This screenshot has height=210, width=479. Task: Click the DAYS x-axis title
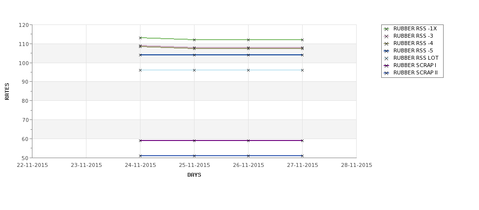pyautogui.click(x=194, y=175)
